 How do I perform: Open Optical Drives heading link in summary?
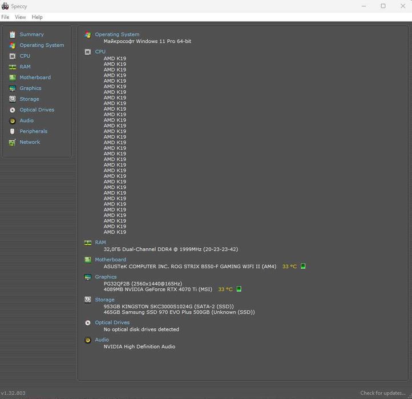[112, 323]
